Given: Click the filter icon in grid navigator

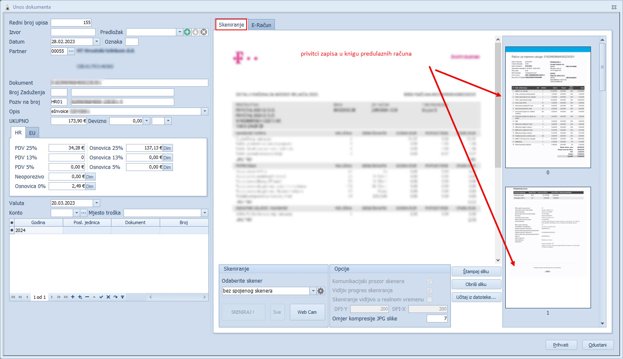Looking at the screenshot, I should tap(122, 297).
